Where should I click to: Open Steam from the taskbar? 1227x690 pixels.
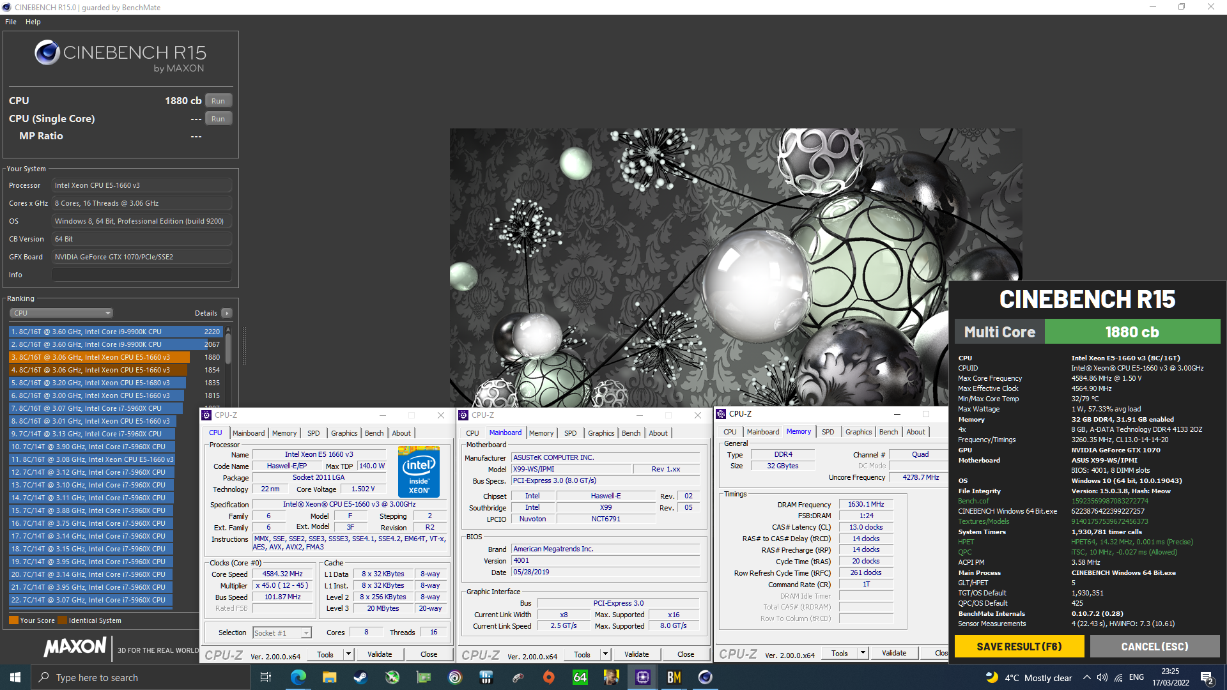tap(360, 677)
